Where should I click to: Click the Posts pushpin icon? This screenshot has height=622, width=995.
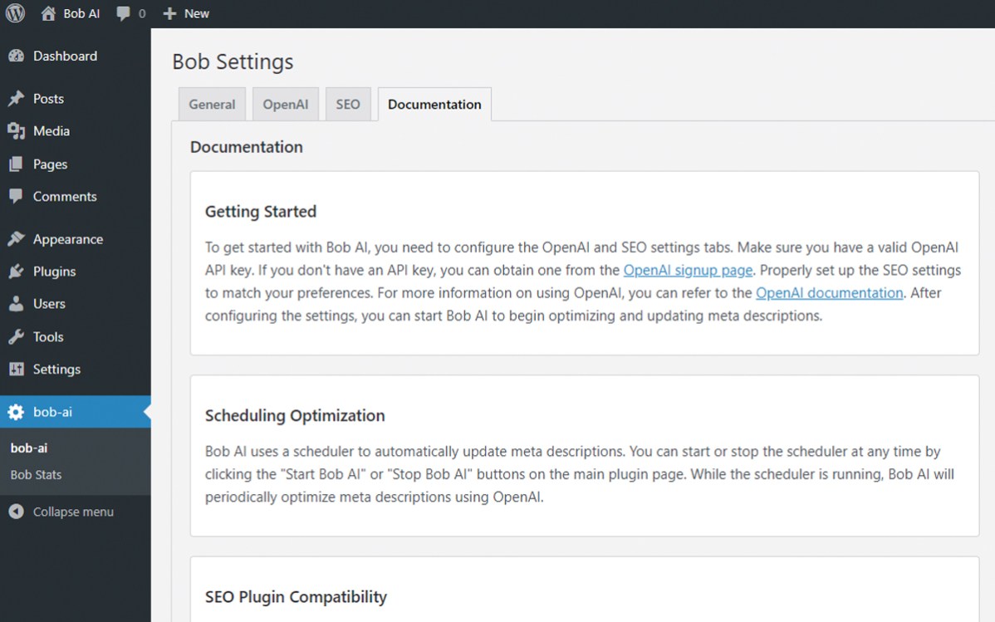pos(16,99)
